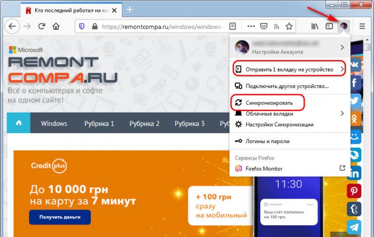The width and height of the screenshot is (374, 237).
Task: Open a new tab with plus button
Action: 130,10
